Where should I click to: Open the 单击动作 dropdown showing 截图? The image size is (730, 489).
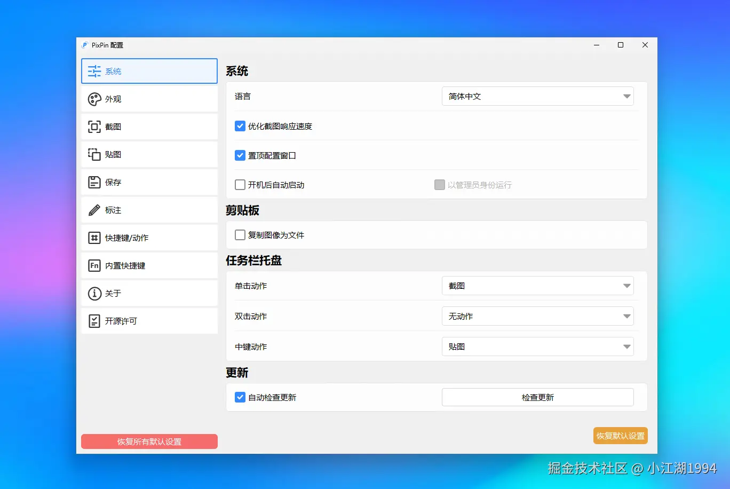point(538,286)
